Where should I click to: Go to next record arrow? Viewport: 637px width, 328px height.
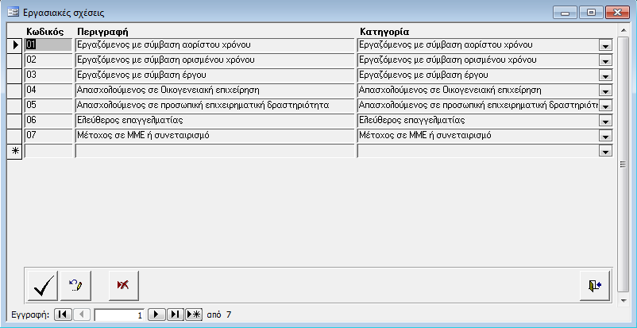pos(157,314)
